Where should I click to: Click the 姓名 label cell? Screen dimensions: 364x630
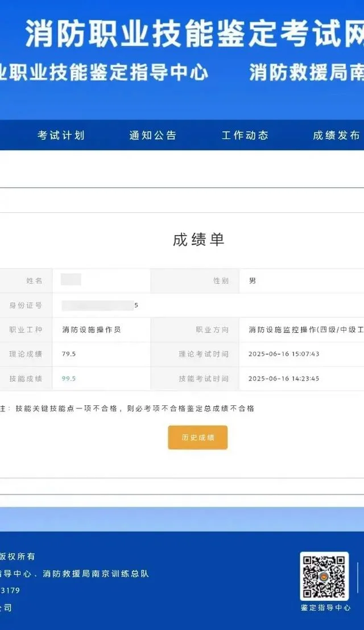tap(26, 281)
